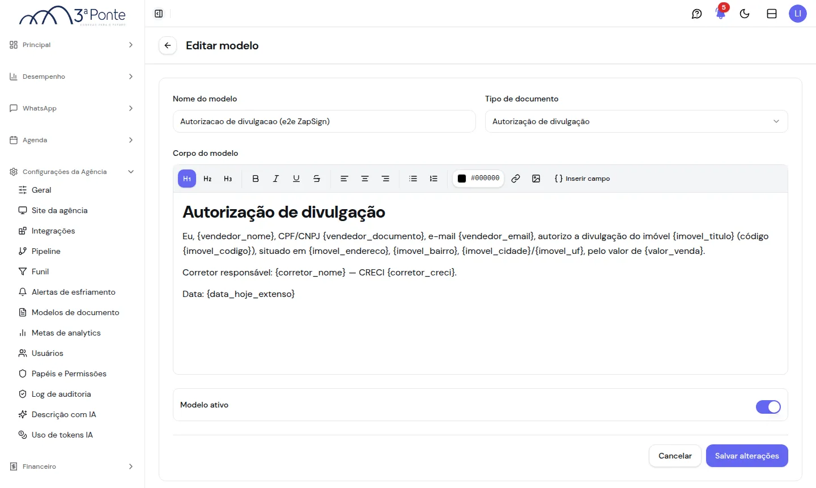This screenshot has height=488, width=816.
Task: Disable the Modelo ativo switch
Action: point(768,407)
